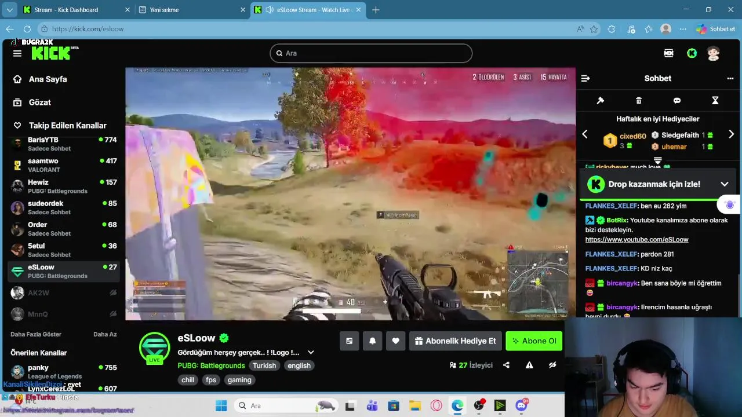Viewport: 742px width, 417px height.
Task: Open the Kick hamburger menu
Action: pyautogui.click(x=17, y=53)
